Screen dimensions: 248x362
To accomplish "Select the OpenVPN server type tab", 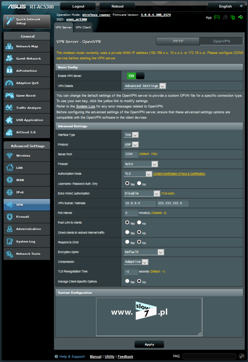I will coord(221,41).
